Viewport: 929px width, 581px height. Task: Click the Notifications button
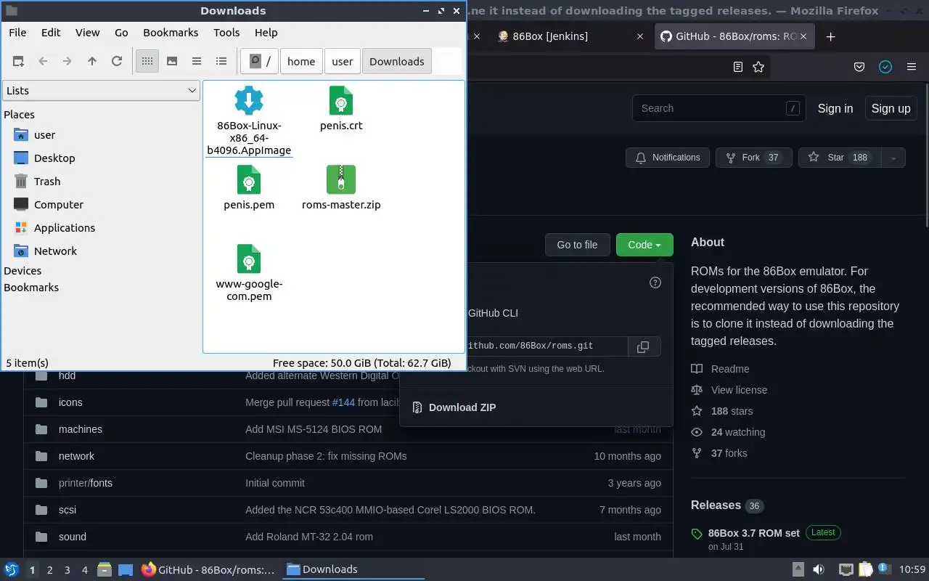(668, 158)
